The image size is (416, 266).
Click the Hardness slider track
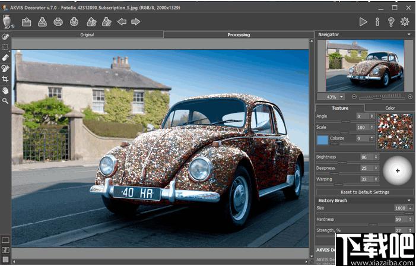[x=365, y=224]
